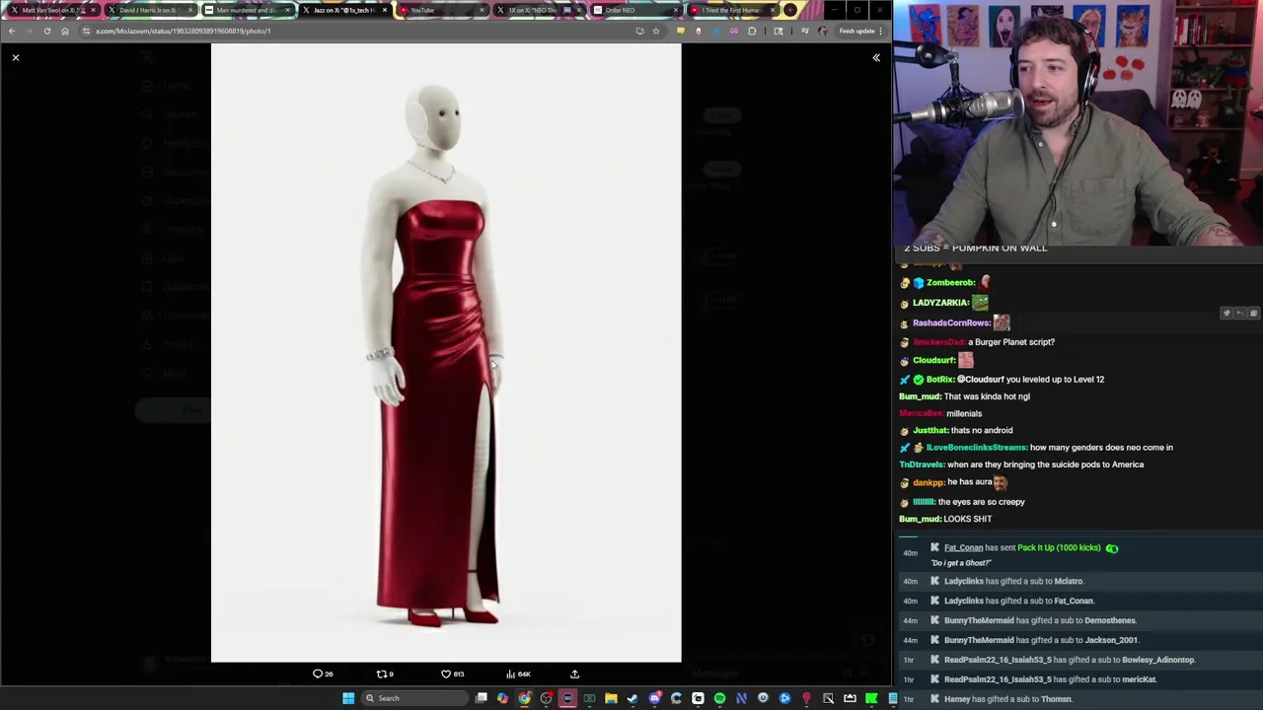Click the 'a Burger Planet script?' chat message
The image size is (1263, 710).
tap(1011, 342)
